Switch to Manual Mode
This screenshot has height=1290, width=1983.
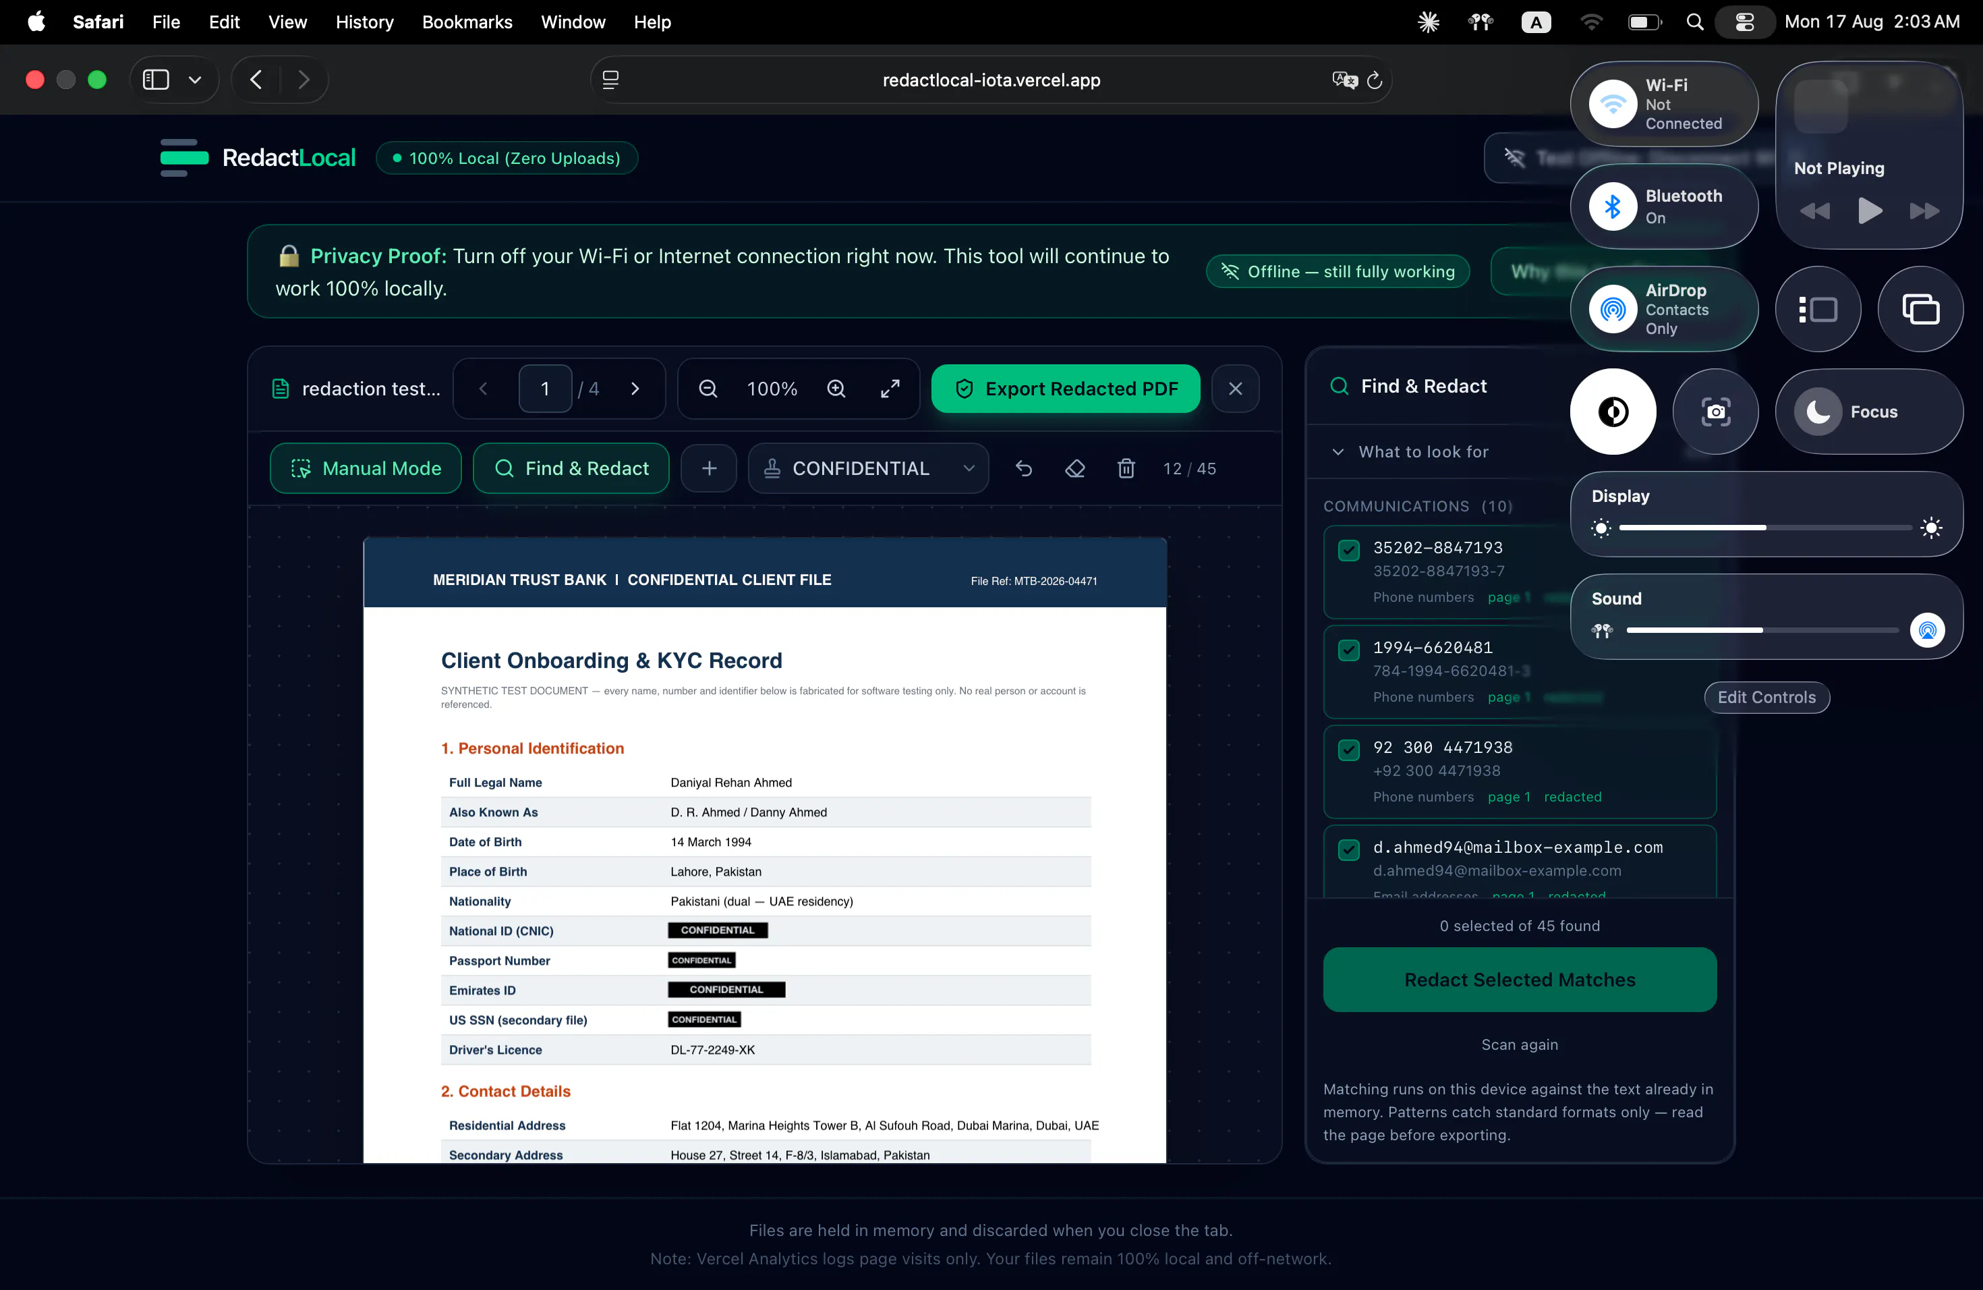pos(366,468)
